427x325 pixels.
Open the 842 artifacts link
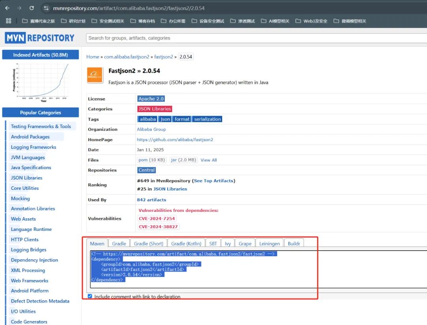tap(151, 200)
